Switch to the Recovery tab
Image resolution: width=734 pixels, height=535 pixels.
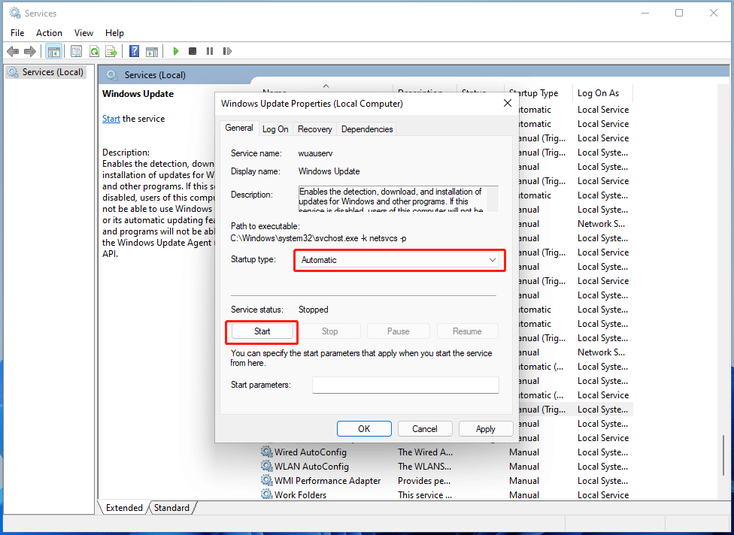pos(314,129)
